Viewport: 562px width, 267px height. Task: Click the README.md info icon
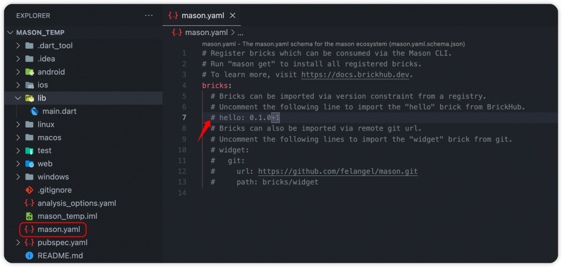tap(30, 256)
